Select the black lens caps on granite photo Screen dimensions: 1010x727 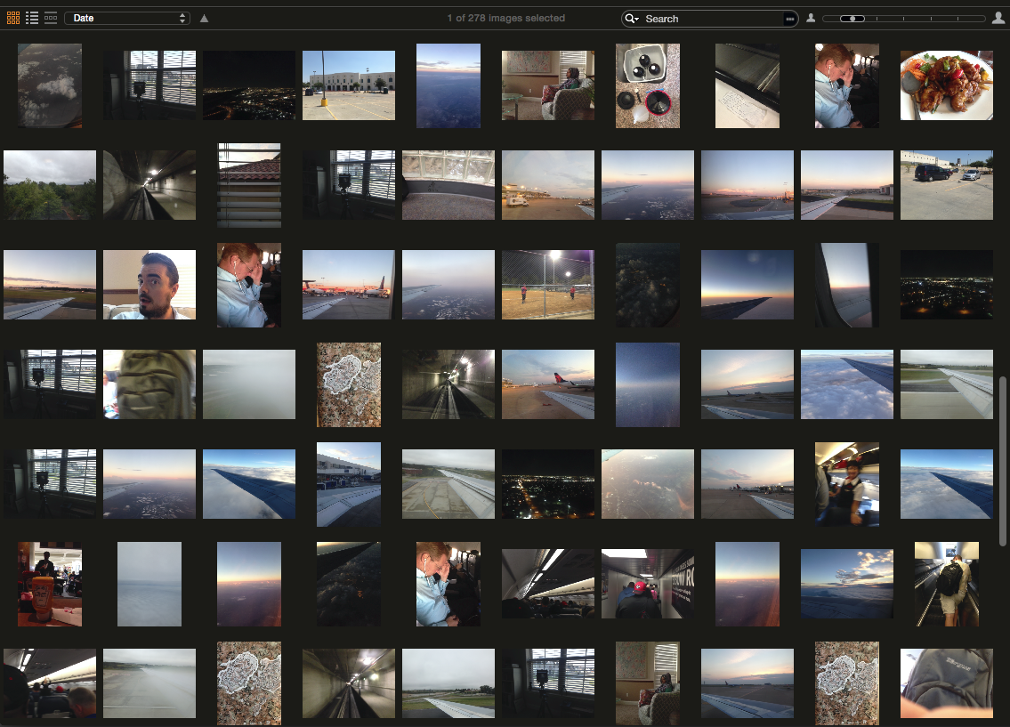pyautogui.click(x=648, y=85)
